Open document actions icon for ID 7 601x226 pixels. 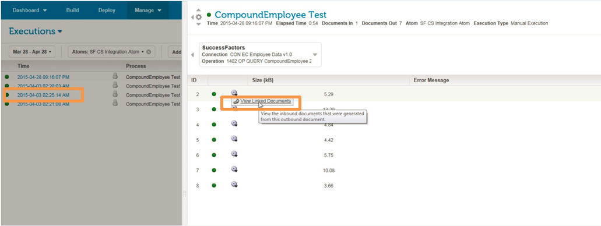(x=234, y=169)
